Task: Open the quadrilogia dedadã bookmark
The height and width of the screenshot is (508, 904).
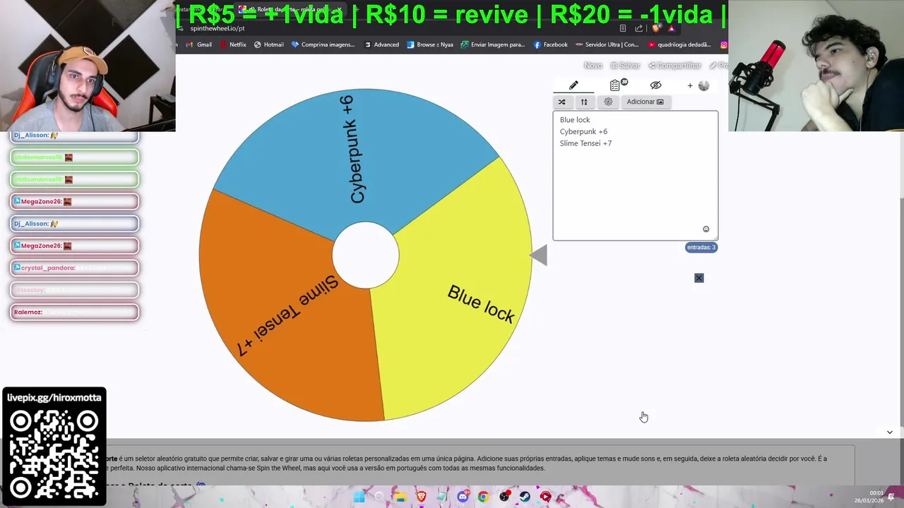Action: (678, 44)
